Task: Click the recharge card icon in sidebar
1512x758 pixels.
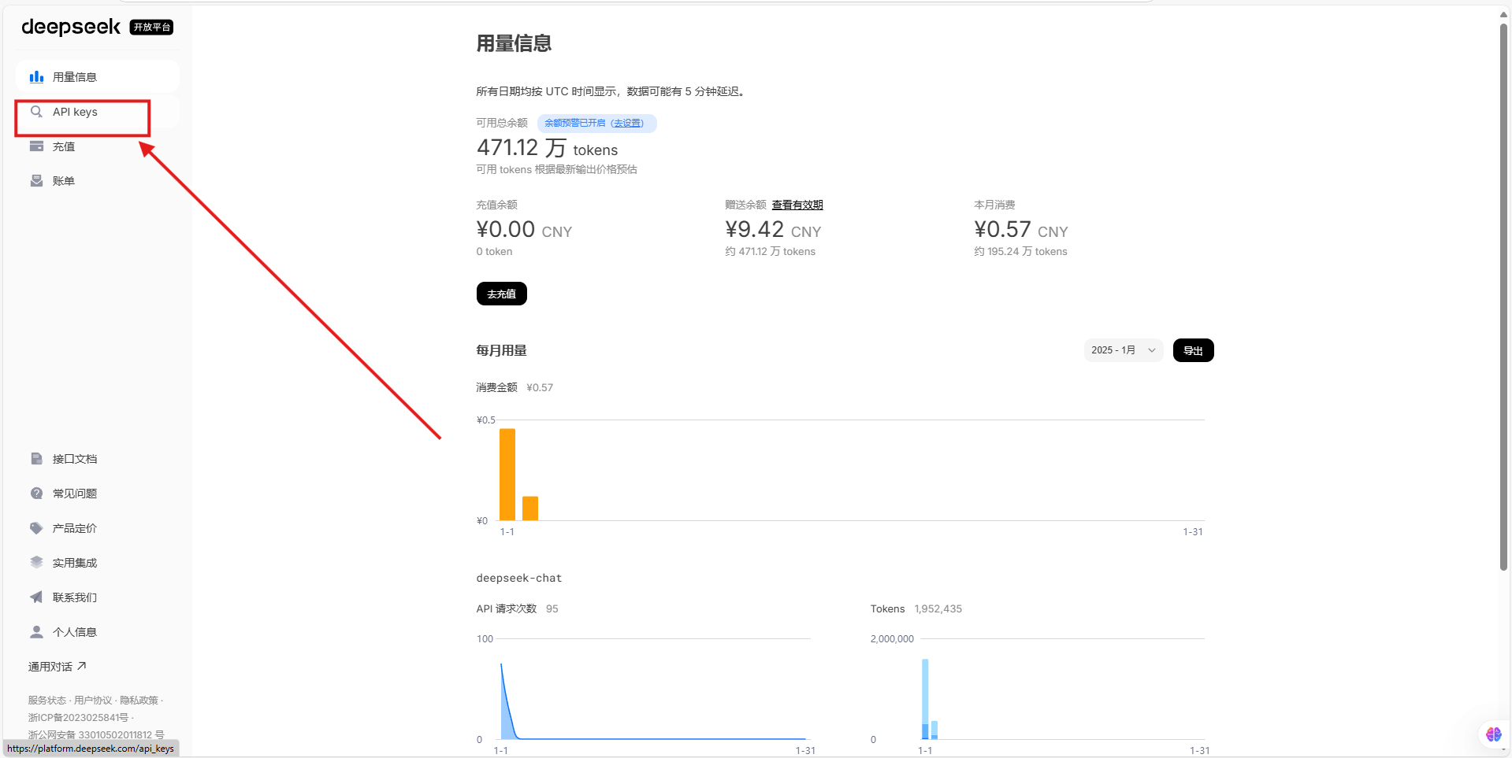Action: point(36,146)
